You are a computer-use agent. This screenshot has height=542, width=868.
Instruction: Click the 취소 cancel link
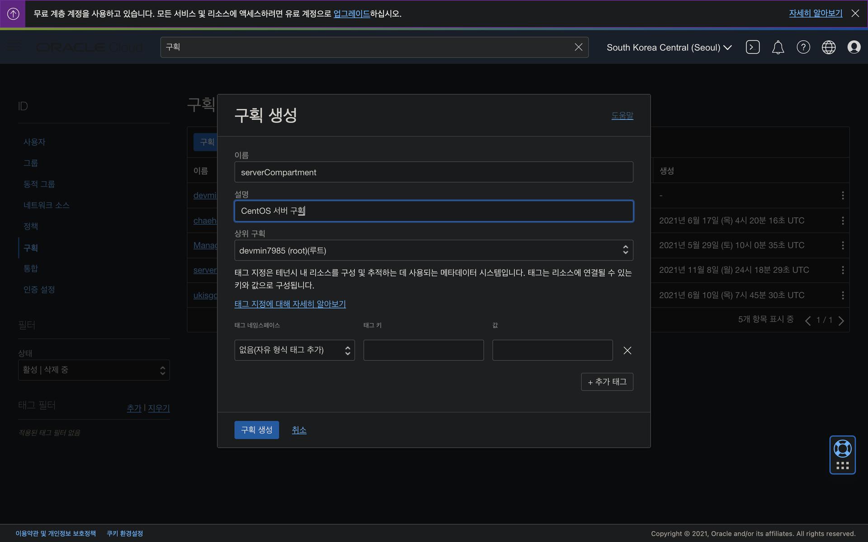(299, 430)
